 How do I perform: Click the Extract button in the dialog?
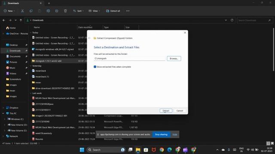pyautogui.click(x=166, y=111)
